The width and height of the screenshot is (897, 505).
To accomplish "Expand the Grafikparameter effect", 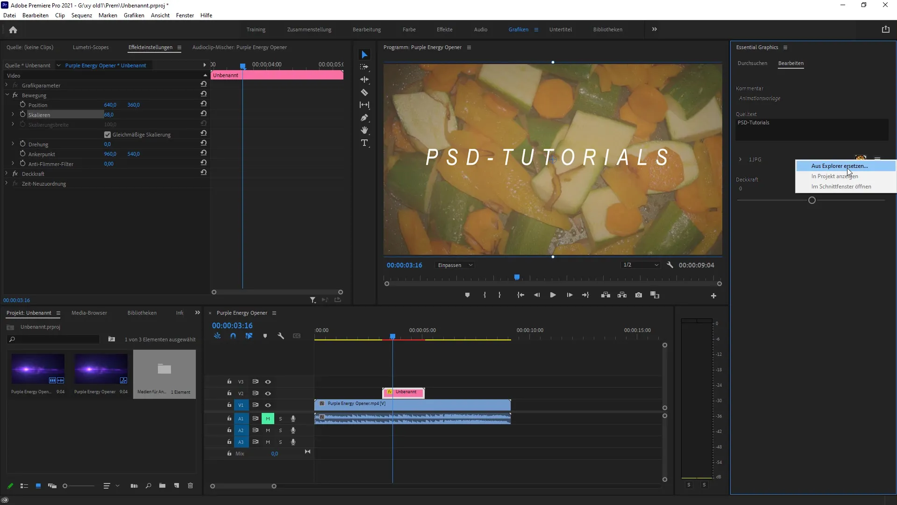I will 7,85.
